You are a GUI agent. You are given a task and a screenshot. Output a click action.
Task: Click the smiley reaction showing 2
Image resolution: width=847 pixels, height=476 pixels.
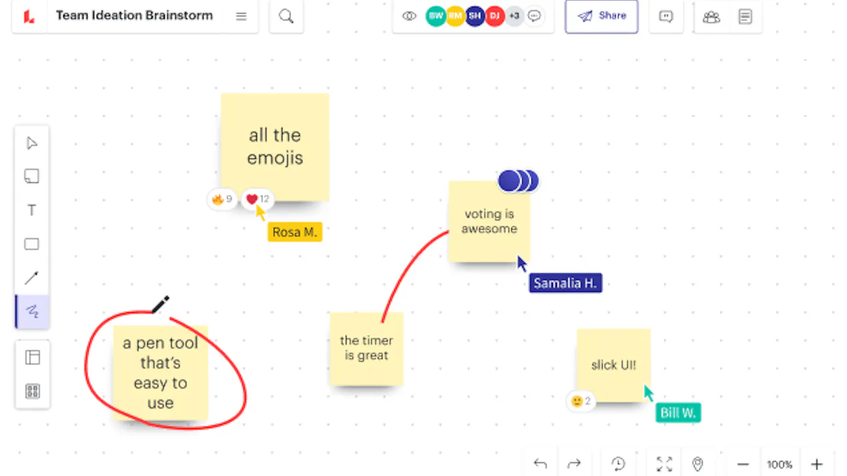point(581,401)
